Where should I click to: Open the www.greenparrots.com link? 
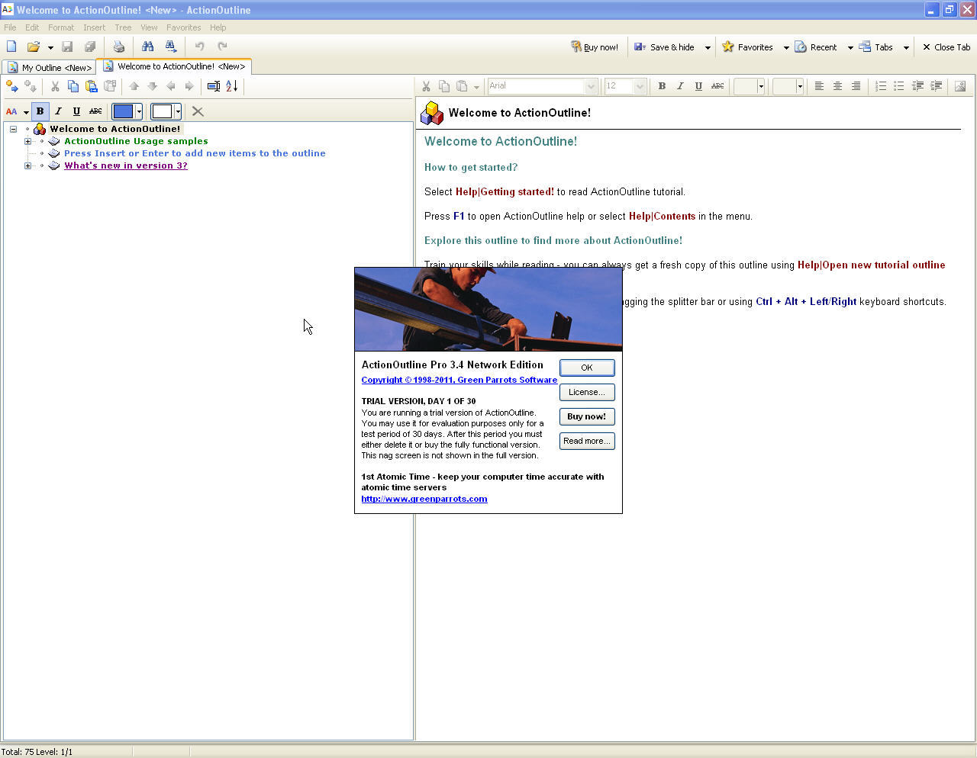point(424,499)
